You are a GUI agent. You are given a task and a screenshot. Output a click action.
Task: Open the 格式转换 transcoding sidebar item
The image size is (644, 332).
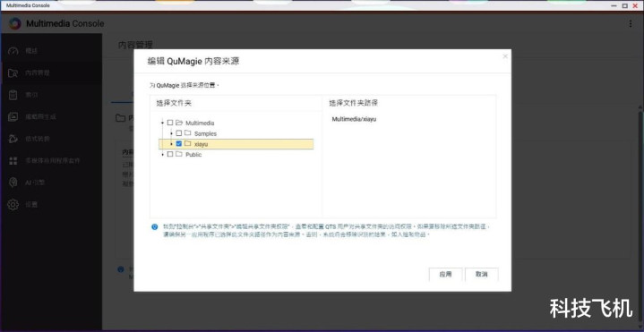tap(51, 139)
